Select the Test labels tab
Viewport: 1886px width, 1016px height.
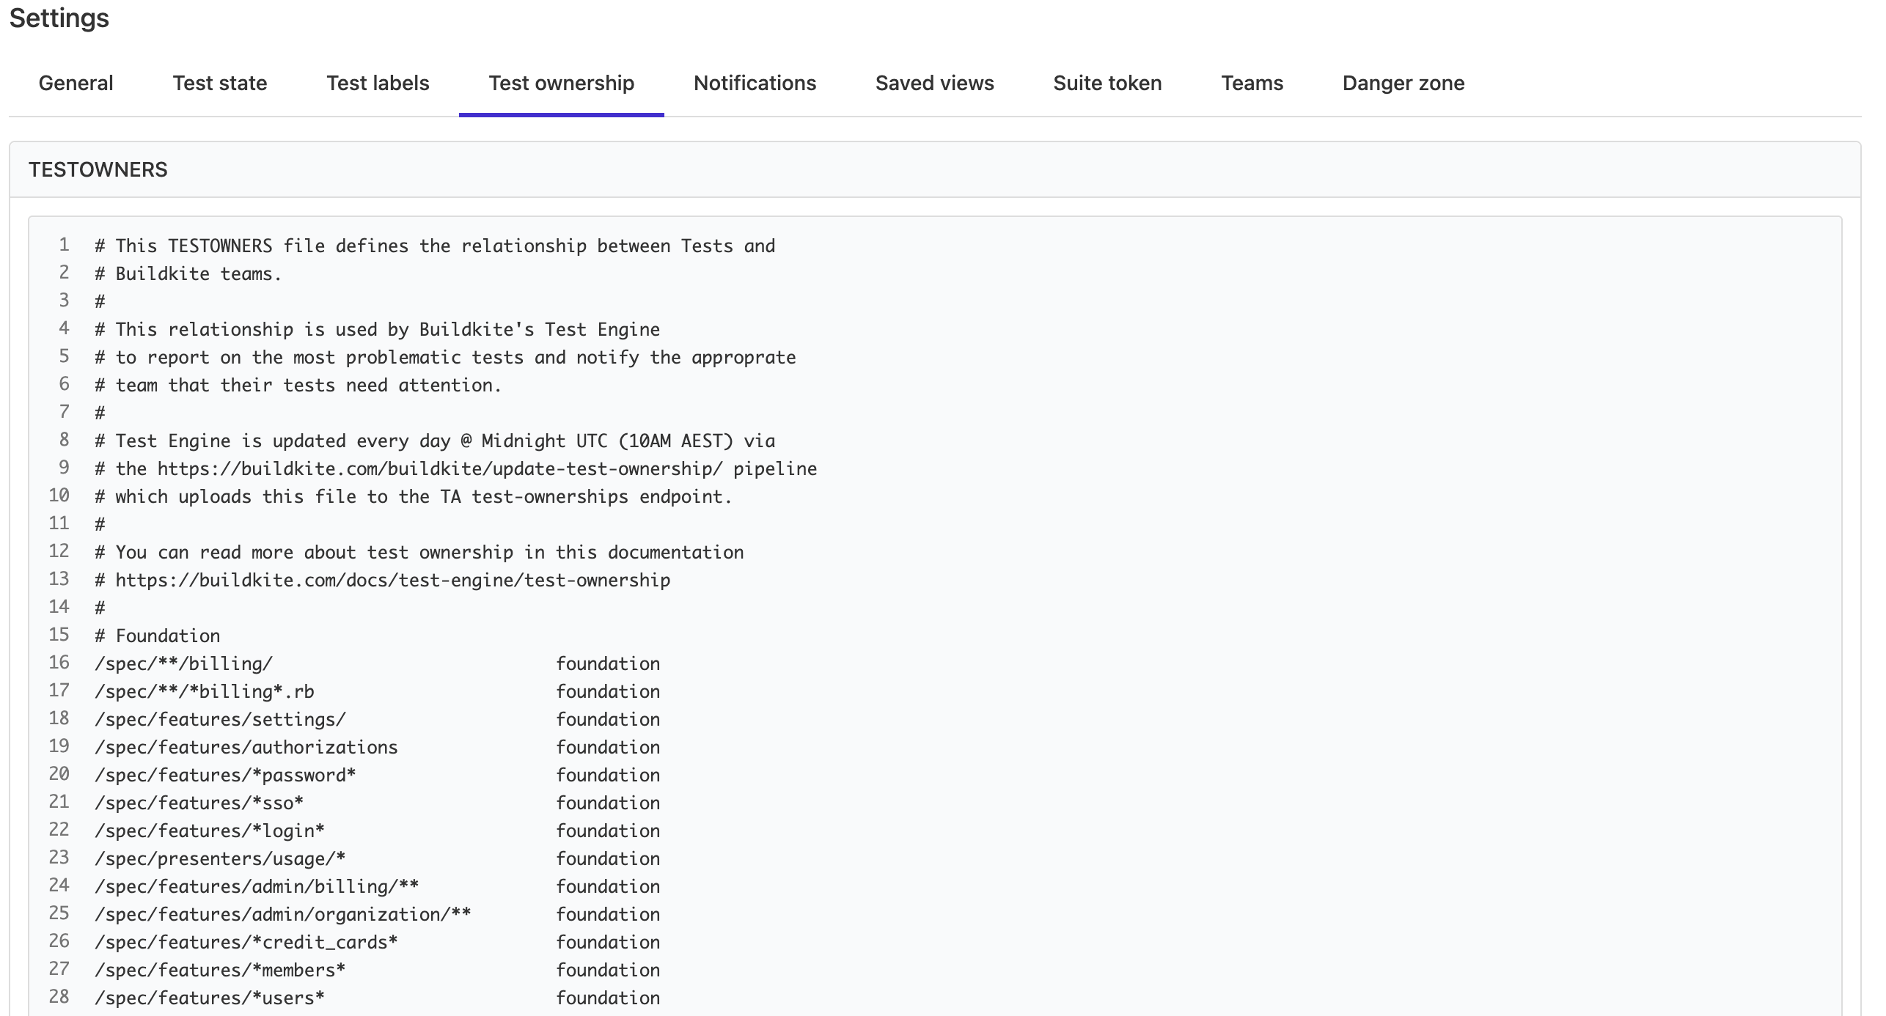[378, 83]
